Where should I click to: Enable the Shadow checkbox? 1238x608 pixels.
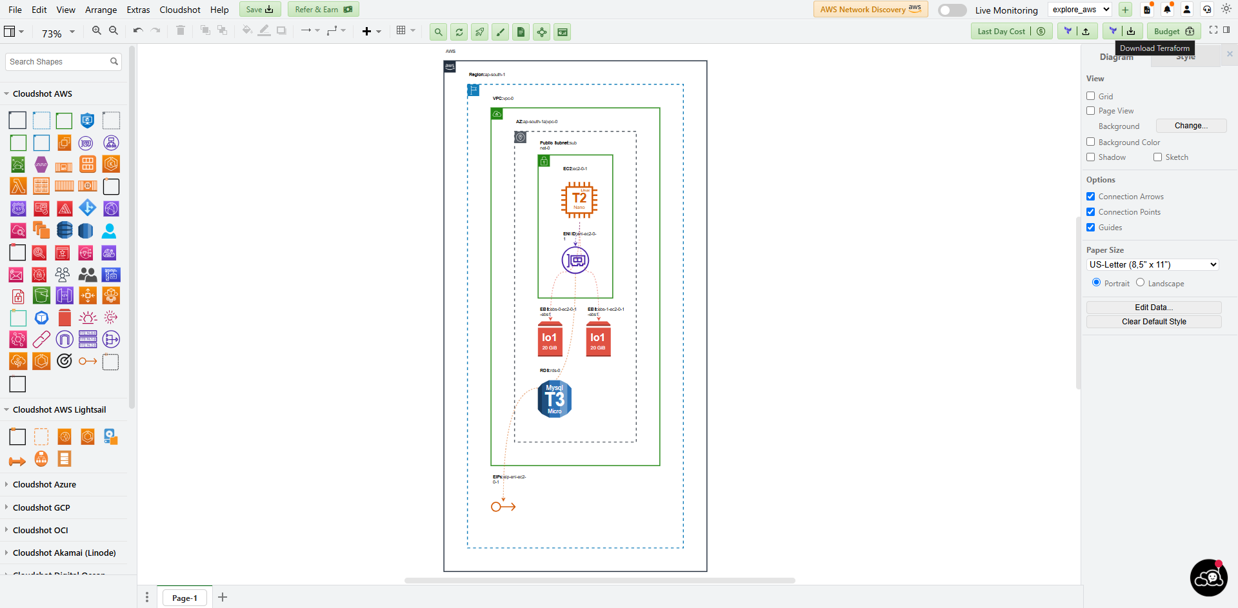(1091, 157)
